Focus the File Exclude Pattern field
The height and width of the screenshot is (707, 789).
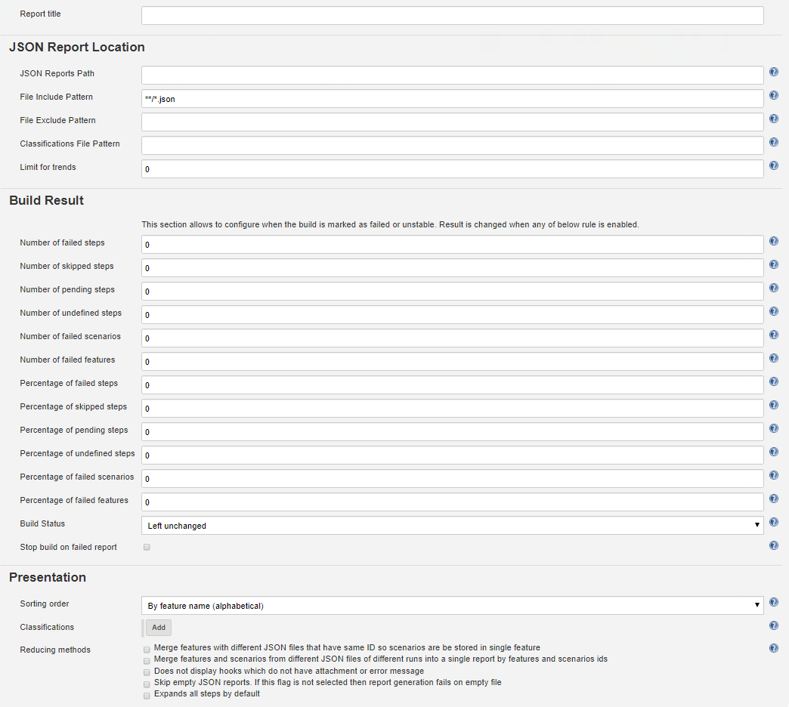tap(453, 122)
